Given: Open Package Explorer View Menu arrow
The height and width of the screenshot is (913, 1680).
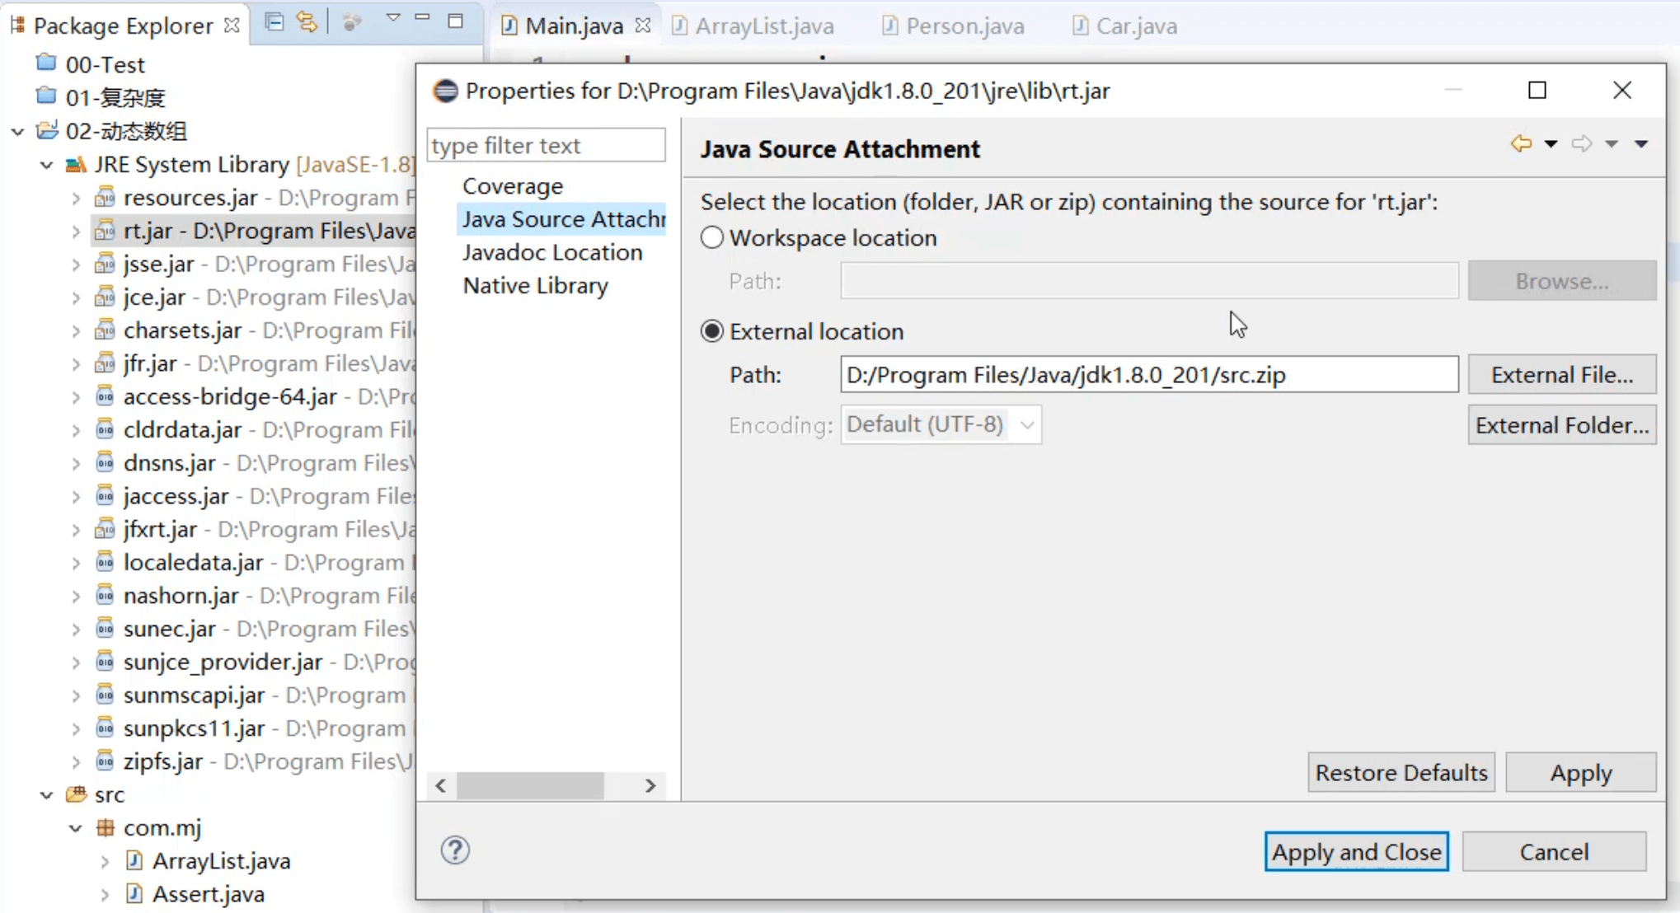Looking at the screenshot, I should pyautogui.click(x=392, y=18).
